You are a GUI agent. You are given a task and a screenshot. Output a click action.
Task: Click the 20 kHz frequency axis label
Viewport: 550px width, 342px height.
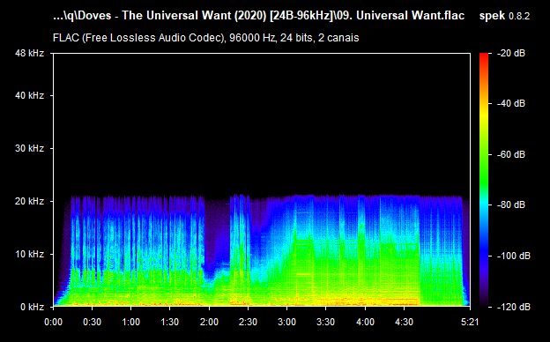pyautogui.click(x=29, y=201)
